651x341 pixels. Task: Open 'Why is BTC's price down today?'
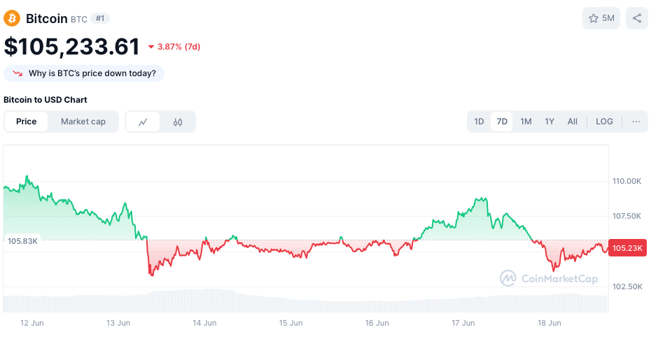pos(92,73)
